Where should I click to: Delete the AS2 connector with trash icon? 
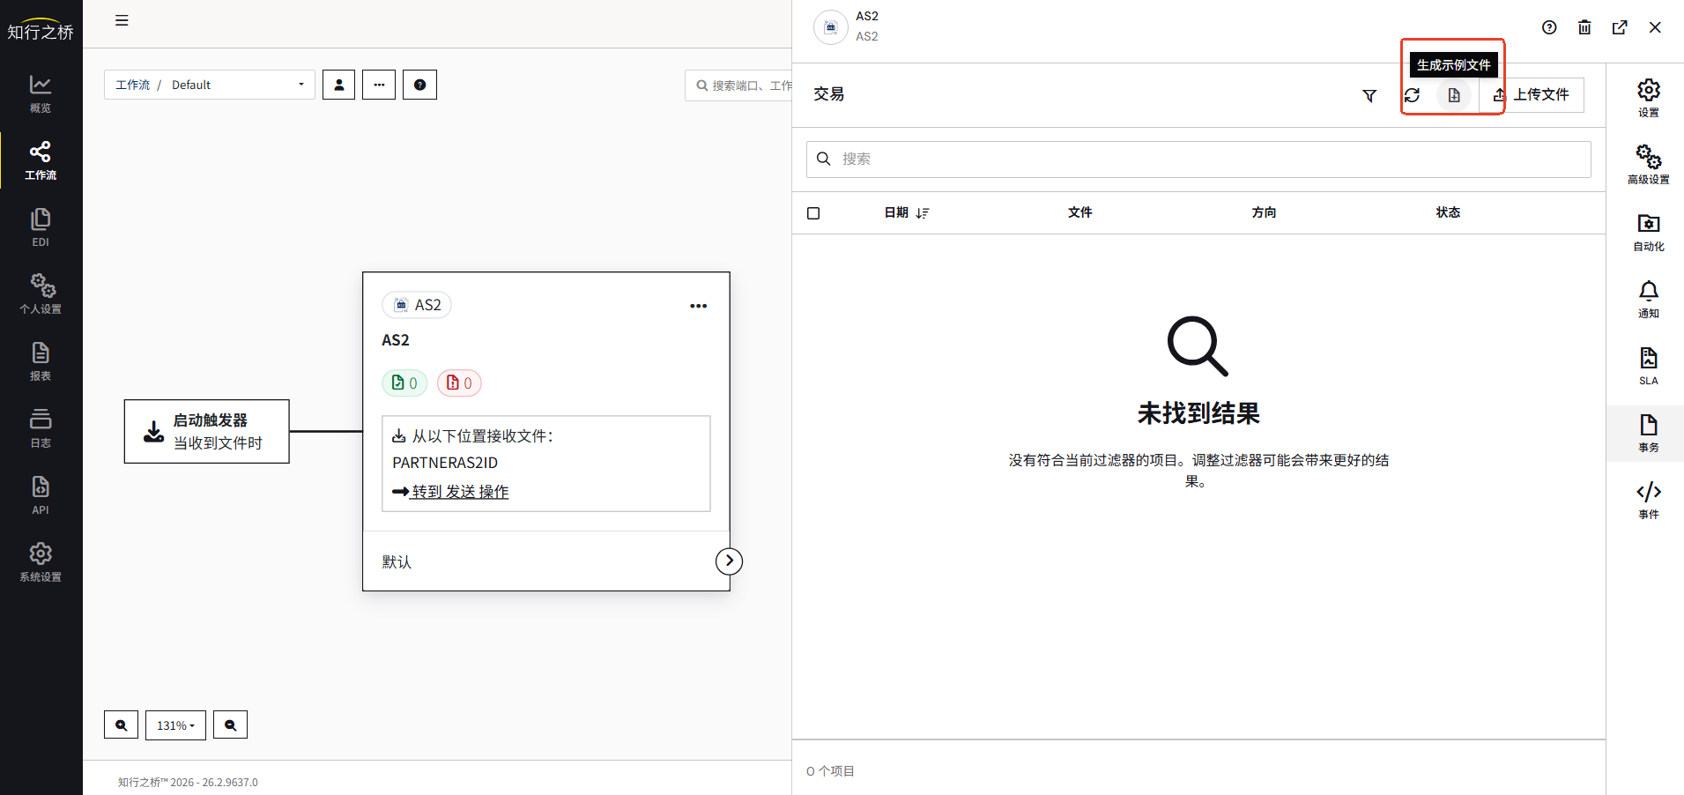1584,27
